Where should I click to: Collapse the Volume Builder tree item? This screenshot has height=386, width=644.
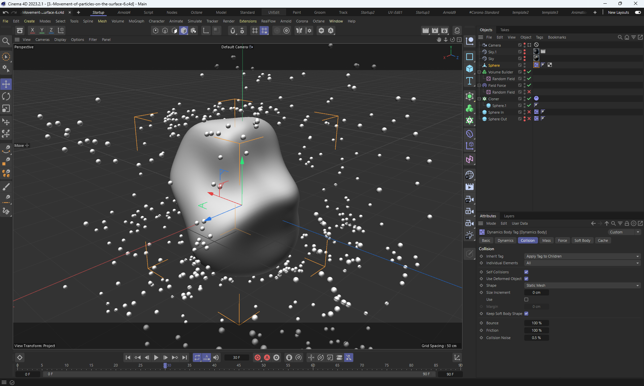click(479, 72)
